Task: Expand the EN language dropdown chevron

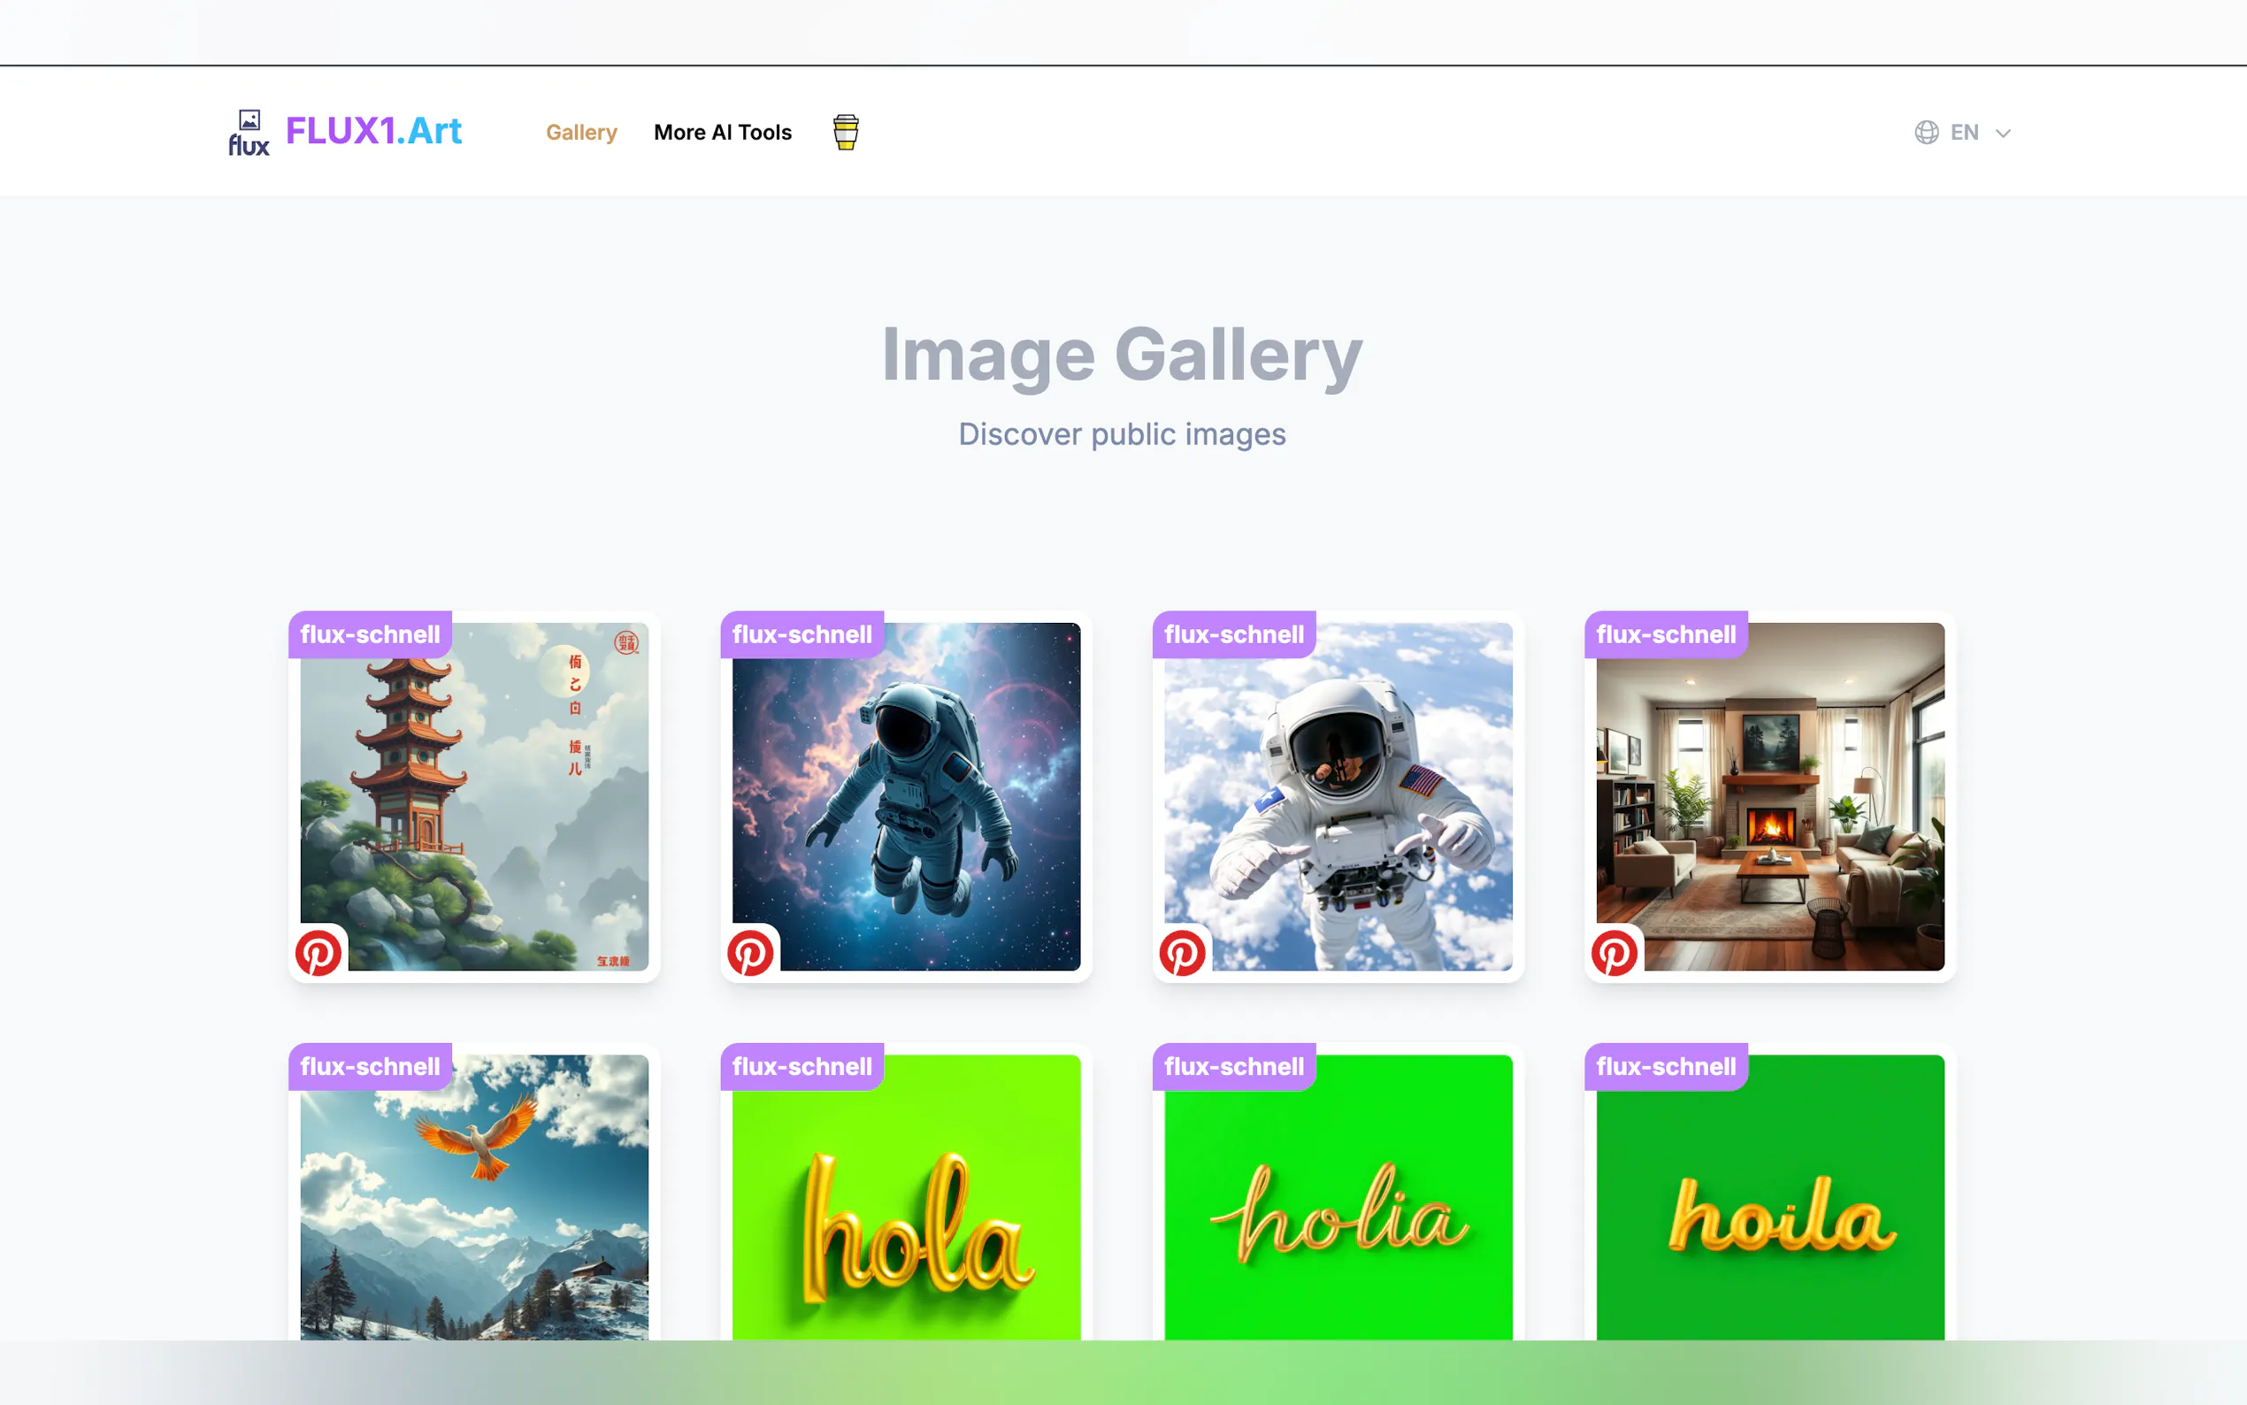Action: point(2003,133)
